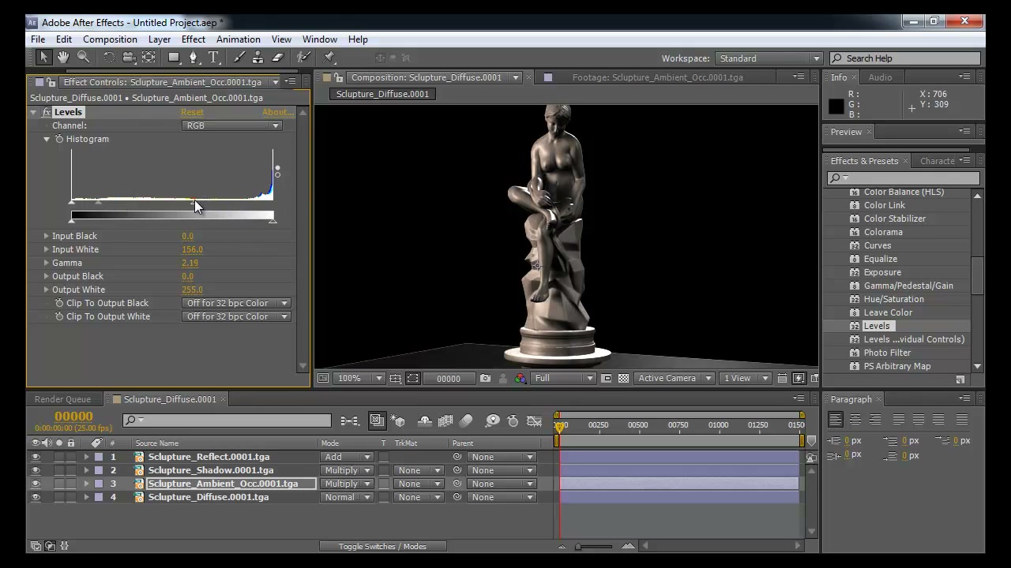
Task: Toggle Clip To Output White stopwatch
Action: click(x=59, y=316)
